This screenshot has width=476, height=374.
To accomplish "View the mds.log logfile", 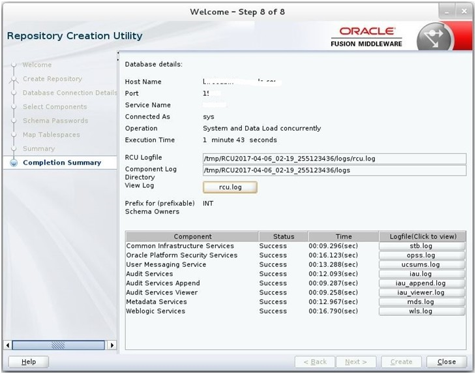I will (422, 302).
